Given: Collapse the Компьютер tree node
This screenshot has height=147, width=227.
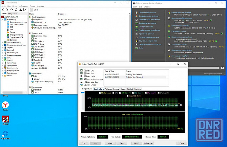Looking at the screenshot, I should click(3, 19).
